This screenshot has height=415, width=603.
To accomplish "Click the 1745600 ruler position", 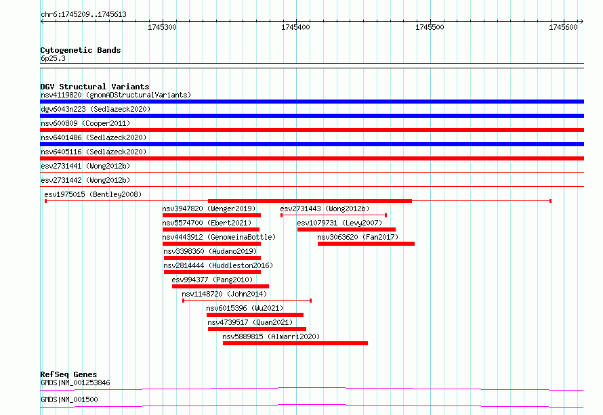I will (563, 27).
